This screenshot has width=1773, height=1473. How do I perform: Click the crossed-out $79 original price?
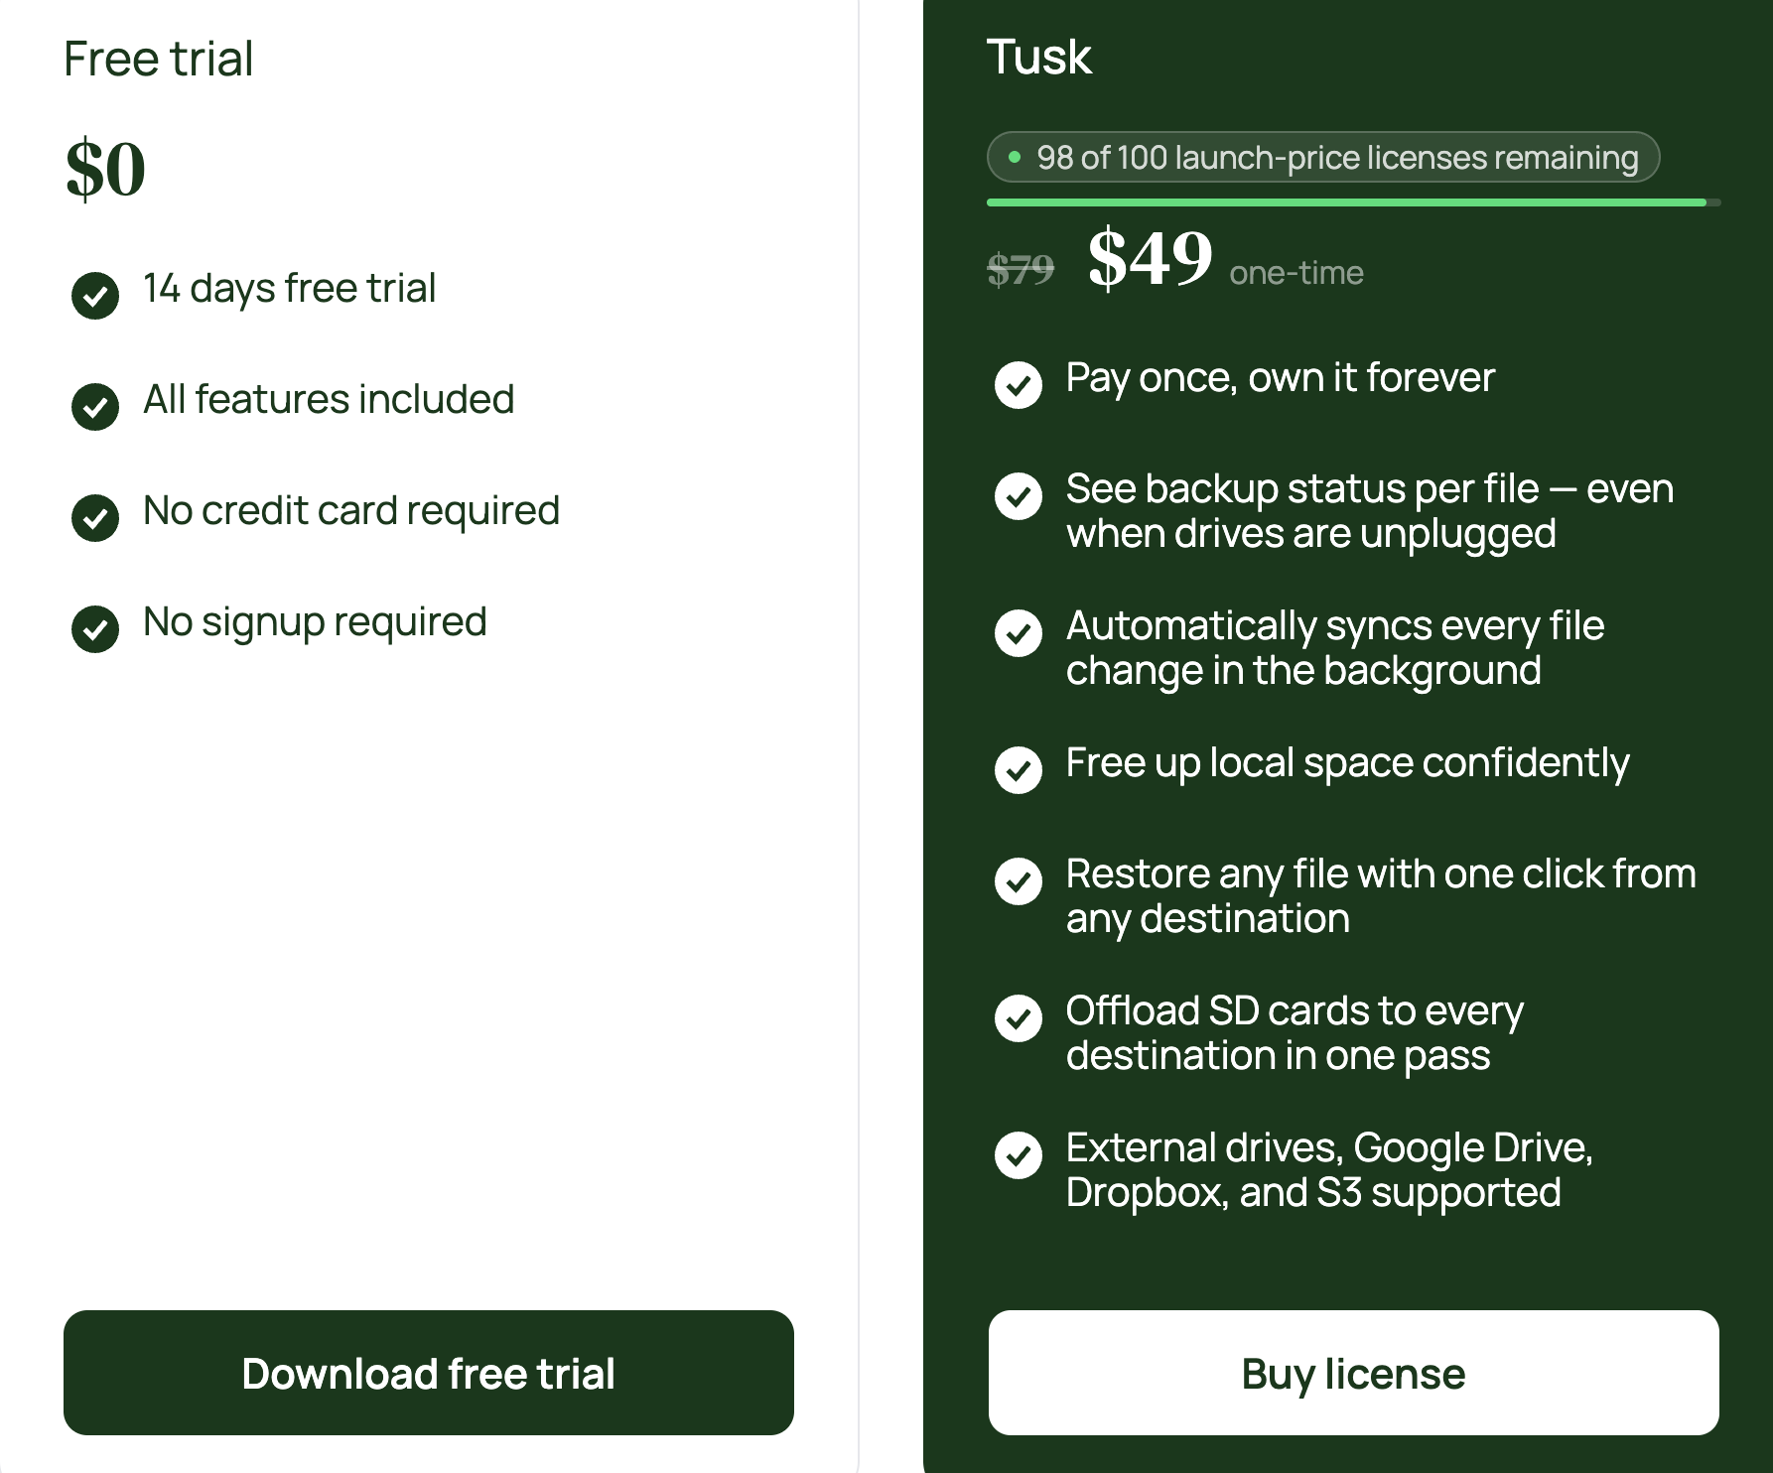[x=1021, y=269]
